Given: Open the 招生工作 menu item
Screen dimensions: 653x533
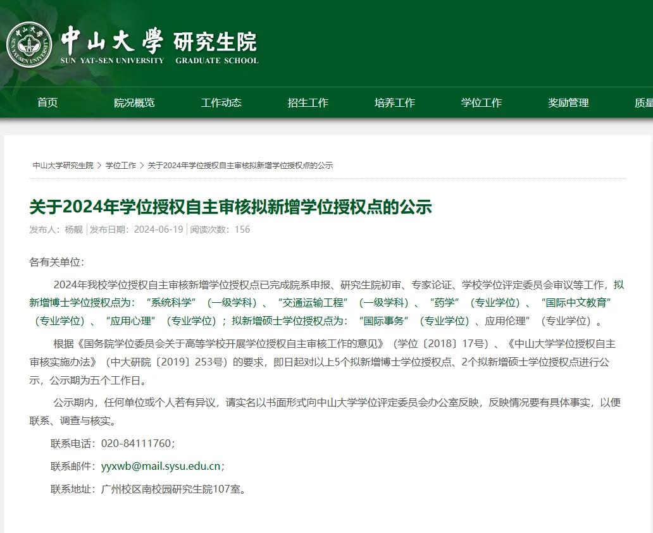Looking at the screenshot, I should pyautogui.click(x=308, y=103).
